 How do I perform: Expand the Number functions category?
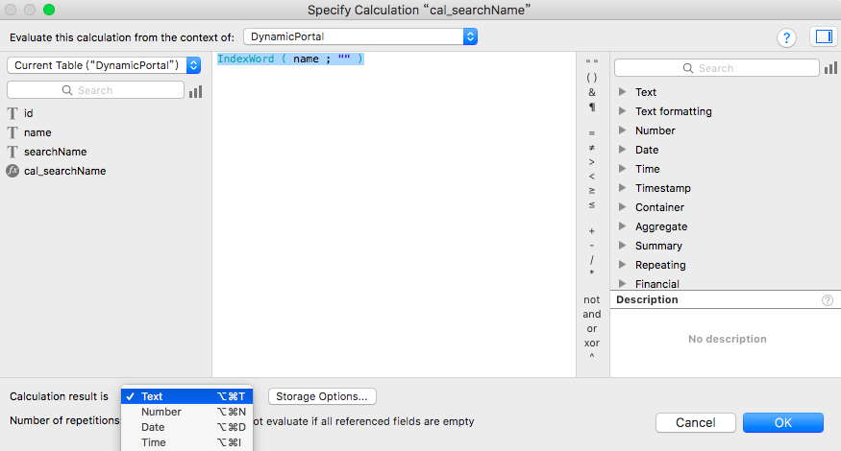(x=622, y=131)
